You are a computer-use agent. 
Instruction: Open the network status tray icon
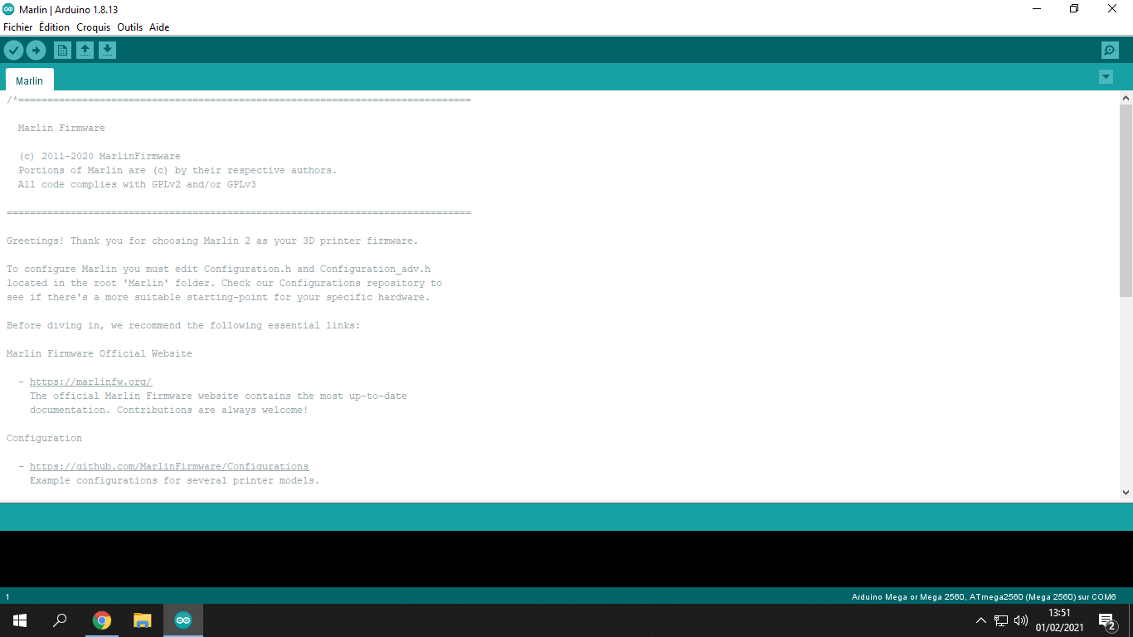click(x=1001, y=620)
